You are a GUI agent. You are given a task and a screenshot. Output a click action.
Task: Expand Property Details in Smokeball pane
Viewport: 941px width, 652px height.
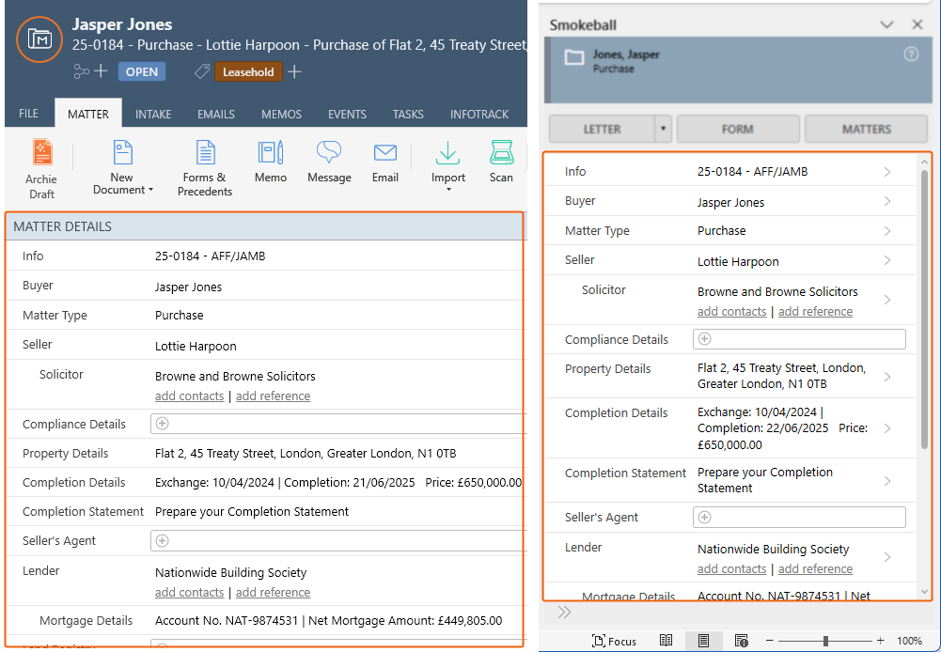(x=887, y=377)
